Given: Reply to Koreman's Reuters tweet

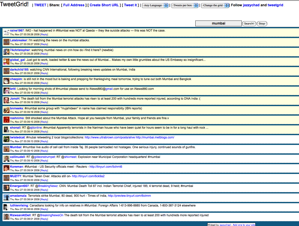Looking at the screenshot, I should (44, 170).
